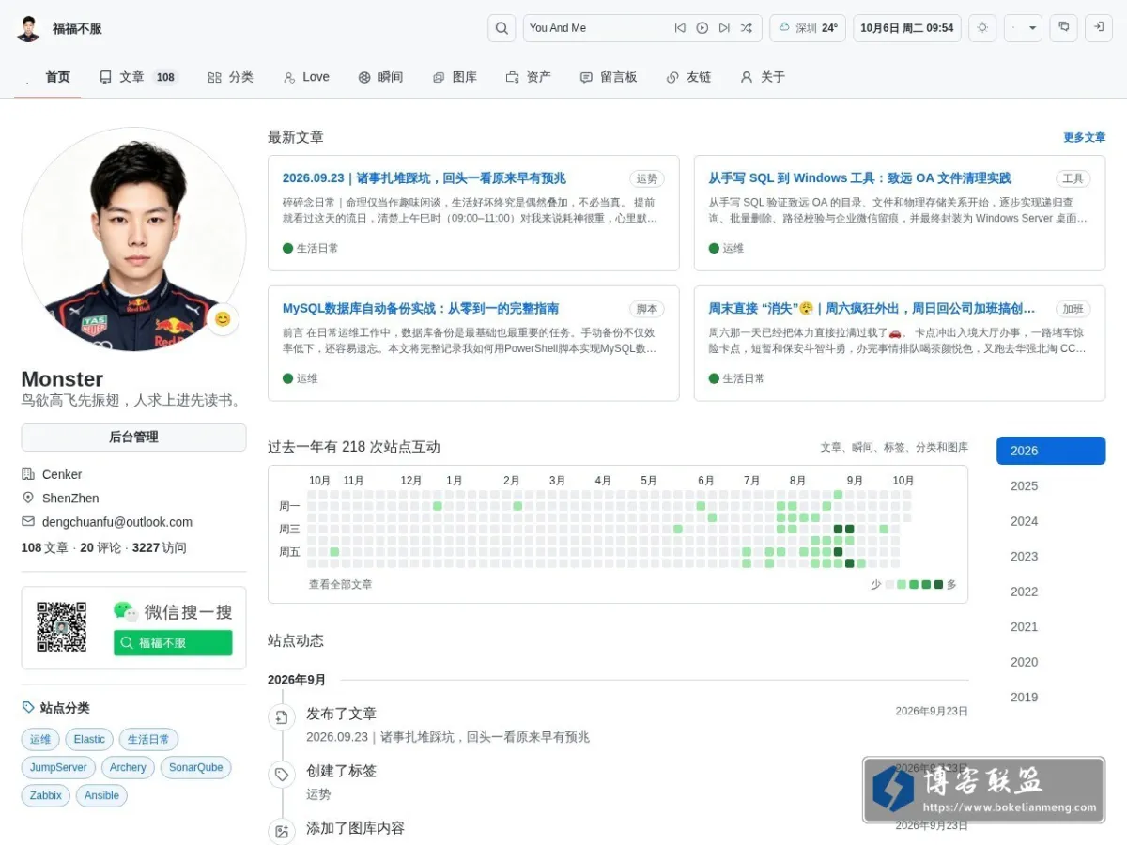The image size is (1127, 845).
Task: Click the document icon beside 发布了文章
Action: 281,717
